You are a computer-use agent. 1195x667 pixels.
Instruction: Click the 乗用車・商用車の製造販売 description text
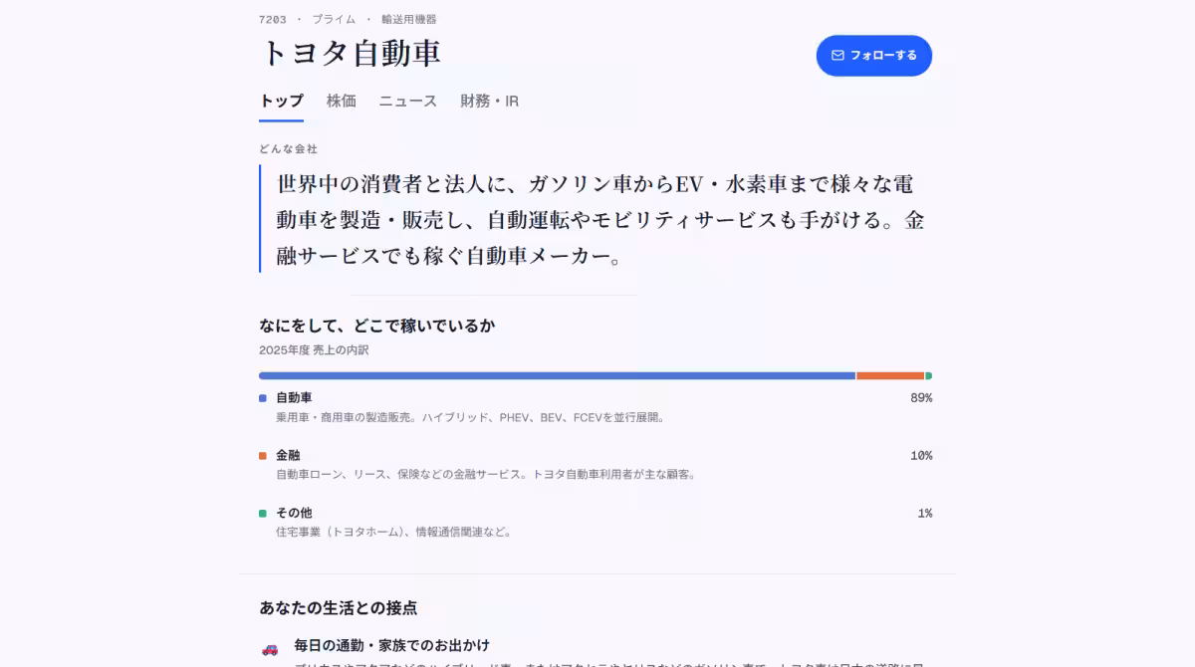pyautogui.click(x=470, y=417)
